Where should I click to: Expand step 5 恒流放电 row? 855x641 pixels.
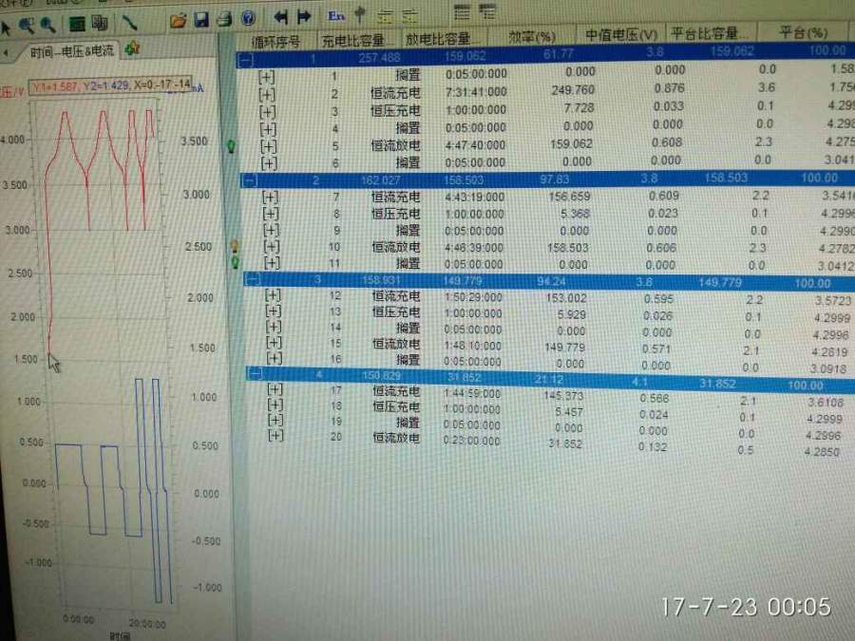point(268,146)
